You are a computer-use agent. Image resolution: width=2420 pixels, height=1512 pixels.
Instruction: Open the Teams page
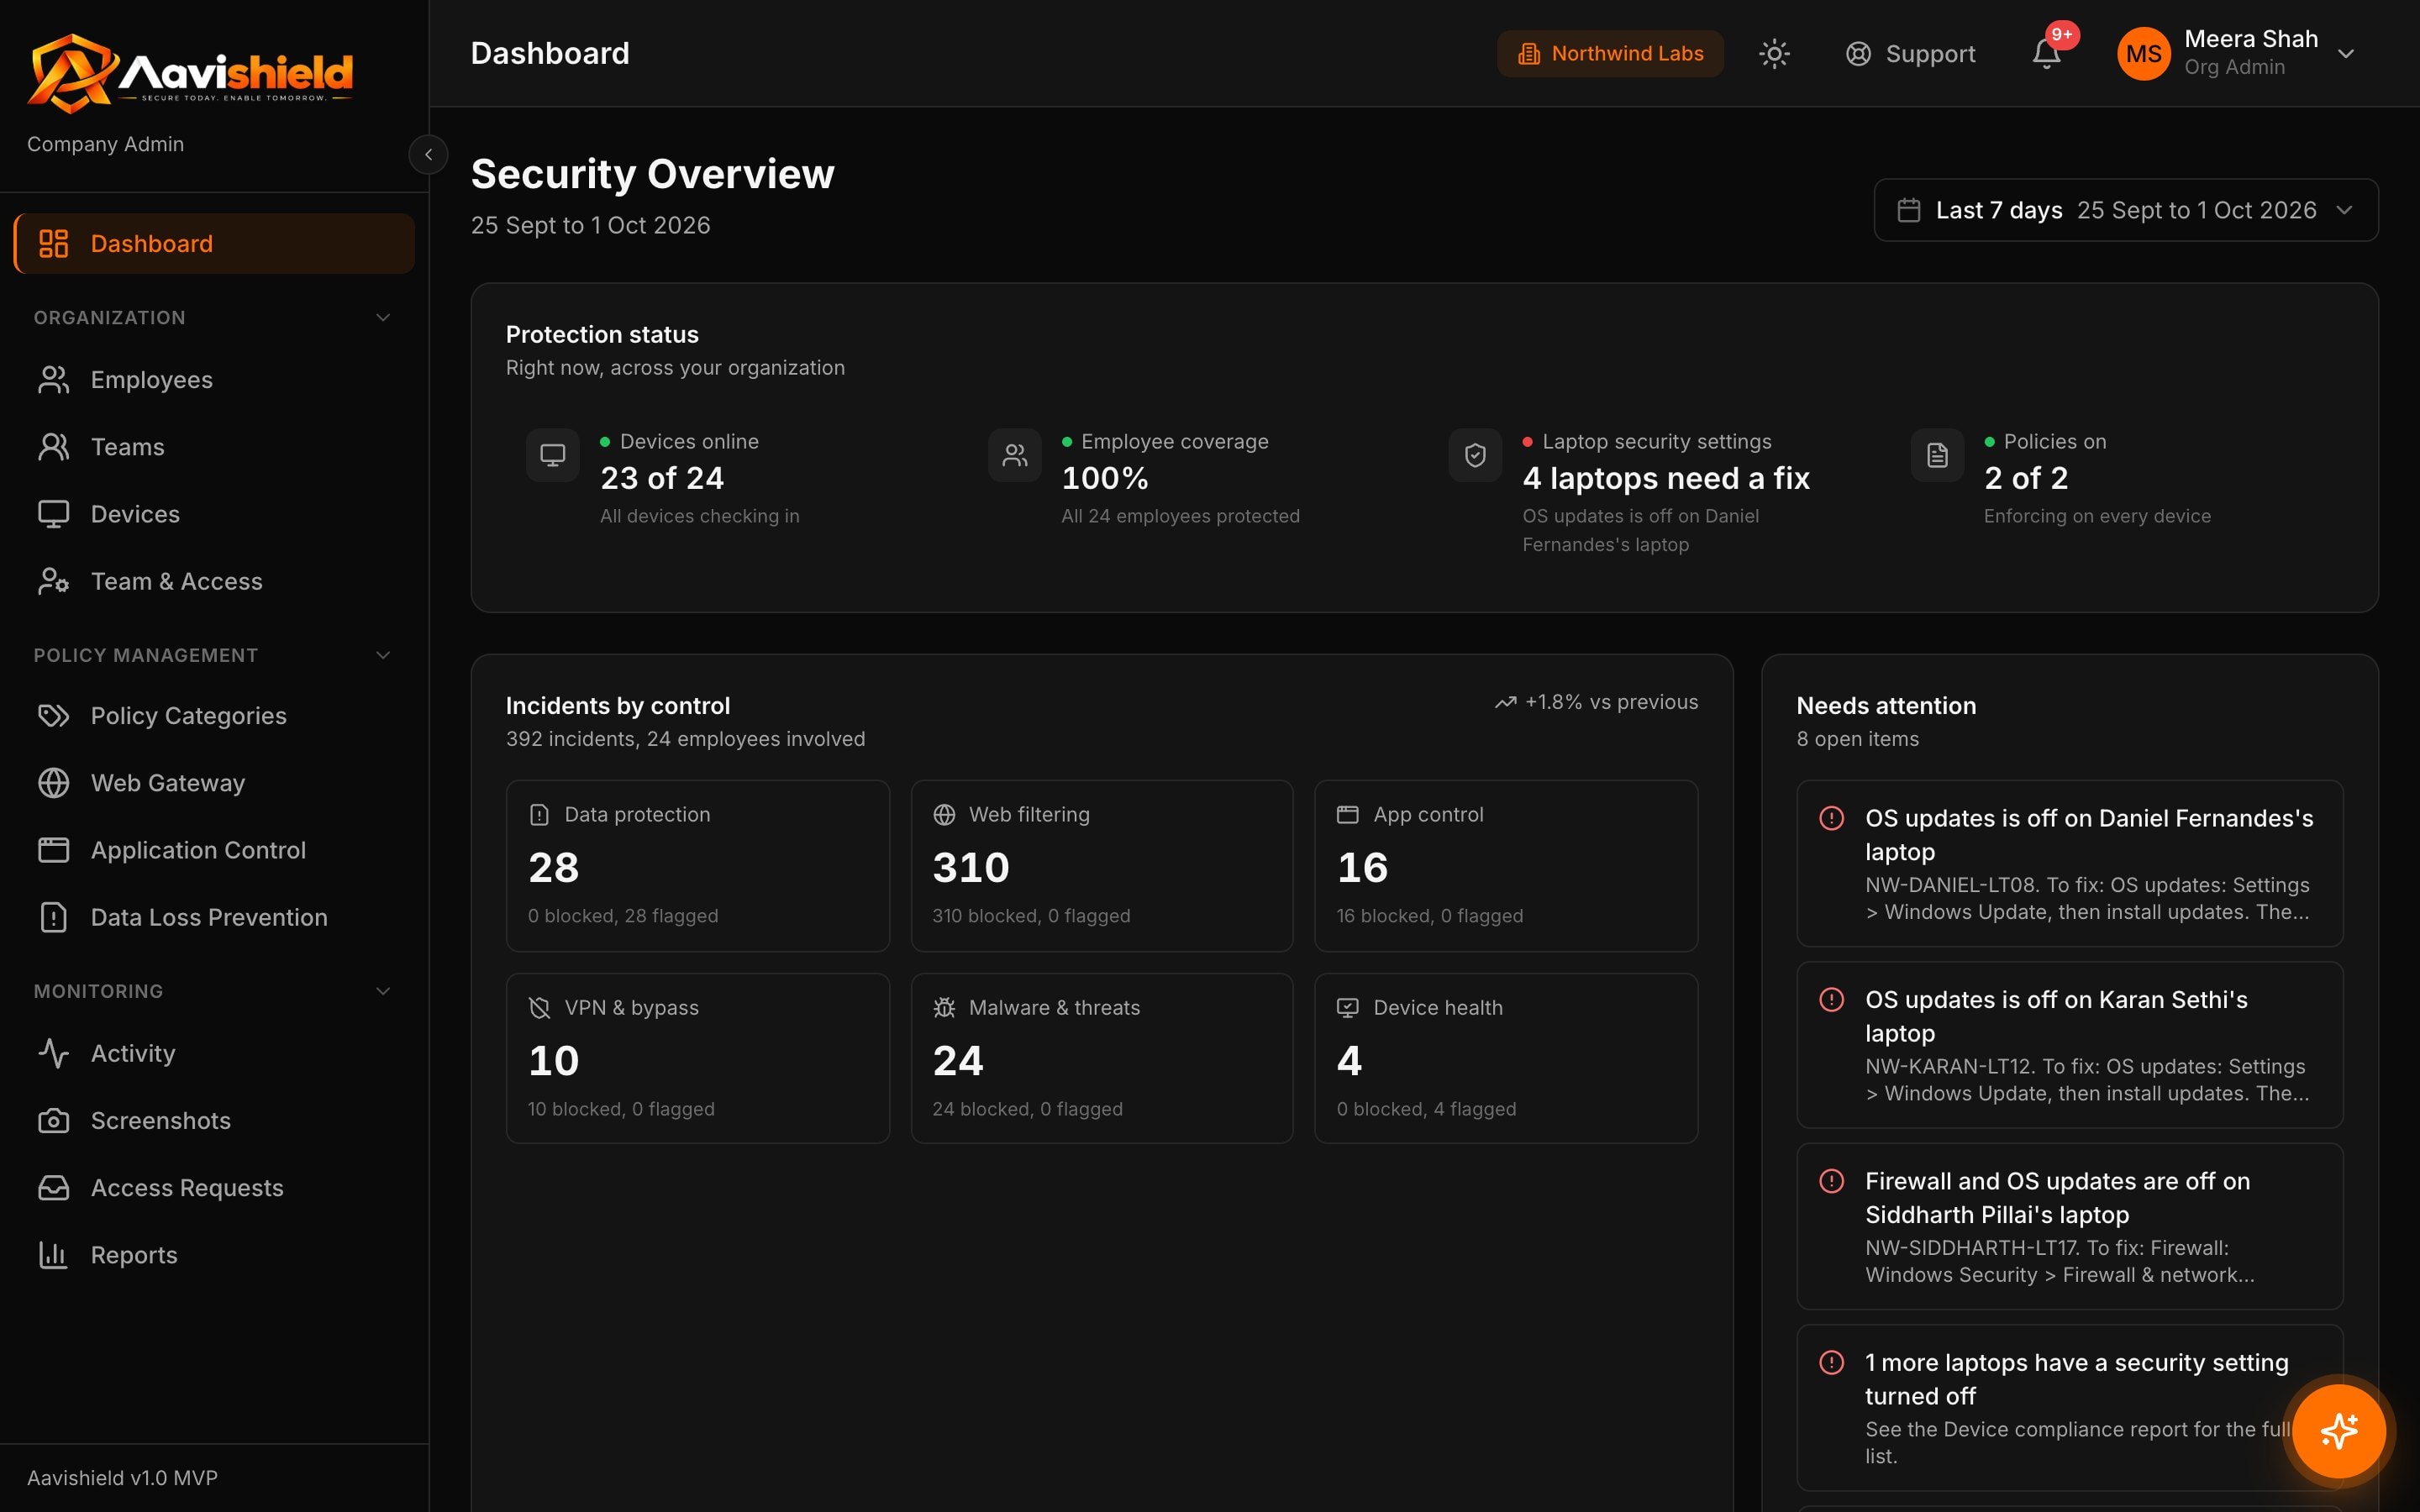[214, 447]
